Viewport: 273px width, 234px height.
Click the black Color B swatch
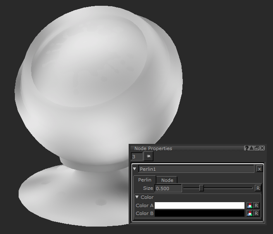(199, 213)
